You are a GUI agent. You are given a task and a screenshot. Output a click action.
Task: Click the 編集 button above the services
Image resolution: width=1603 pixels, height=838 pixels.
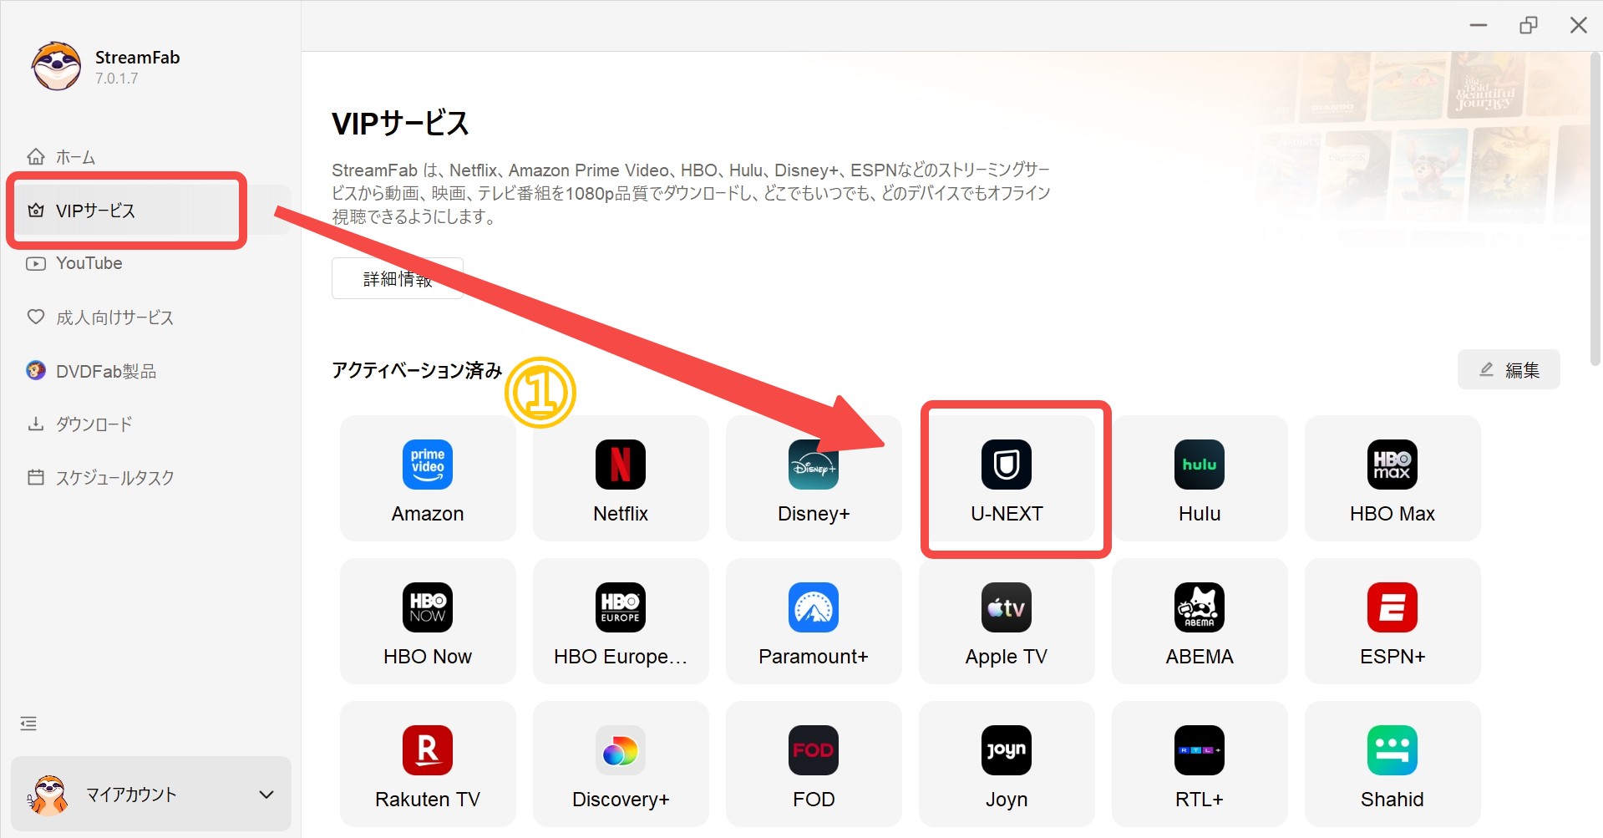coord(1508,369)
